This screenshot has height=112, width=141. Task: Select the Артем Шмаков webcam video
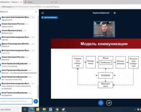(x=104, y=29)
